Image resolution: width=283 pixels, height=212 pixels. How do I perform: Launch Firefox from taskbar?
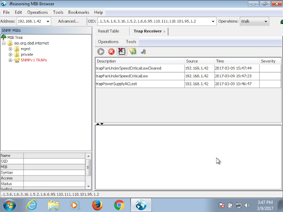(97, 205)
